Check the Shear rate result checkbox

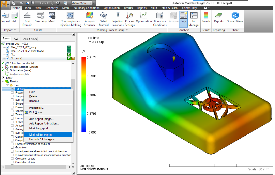pyautogui.click(x=12, y=104)
